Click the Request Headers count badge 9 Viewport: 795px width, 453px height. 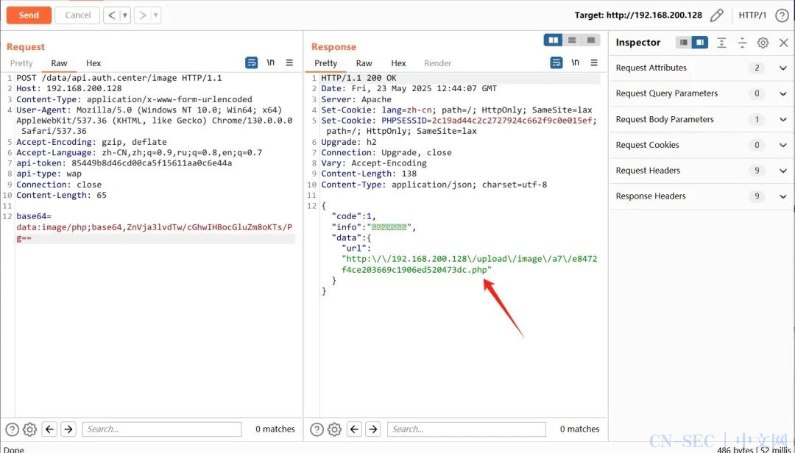click(757, 171)
